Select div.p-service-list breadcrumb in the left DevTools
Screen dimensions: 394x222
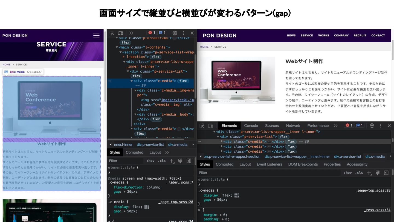[150, 144]
